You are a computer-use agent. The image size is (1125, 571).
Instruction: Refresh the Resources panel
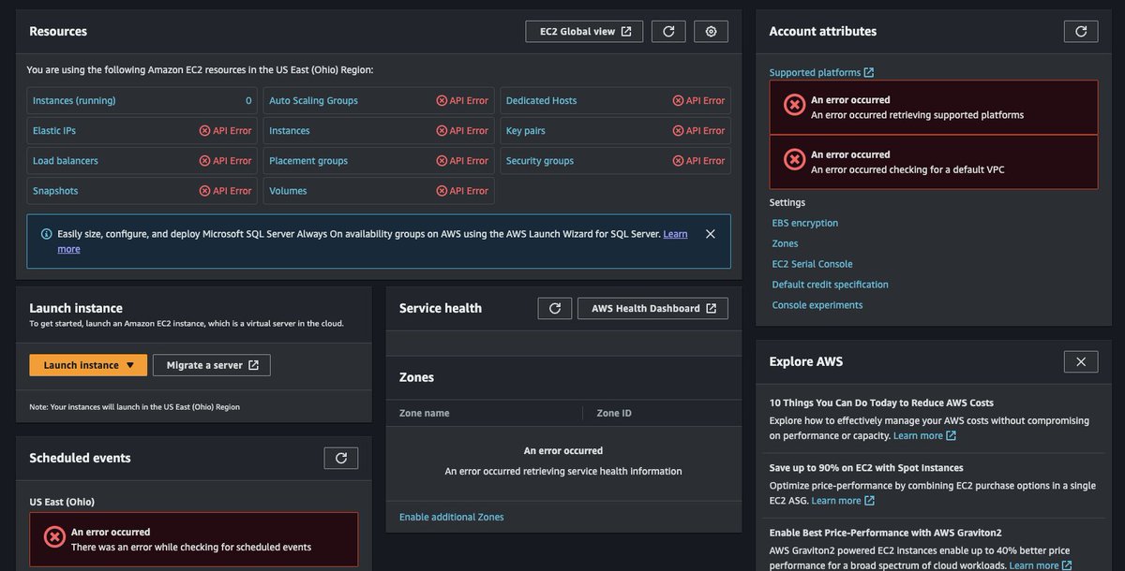click(x=668, y=31)
